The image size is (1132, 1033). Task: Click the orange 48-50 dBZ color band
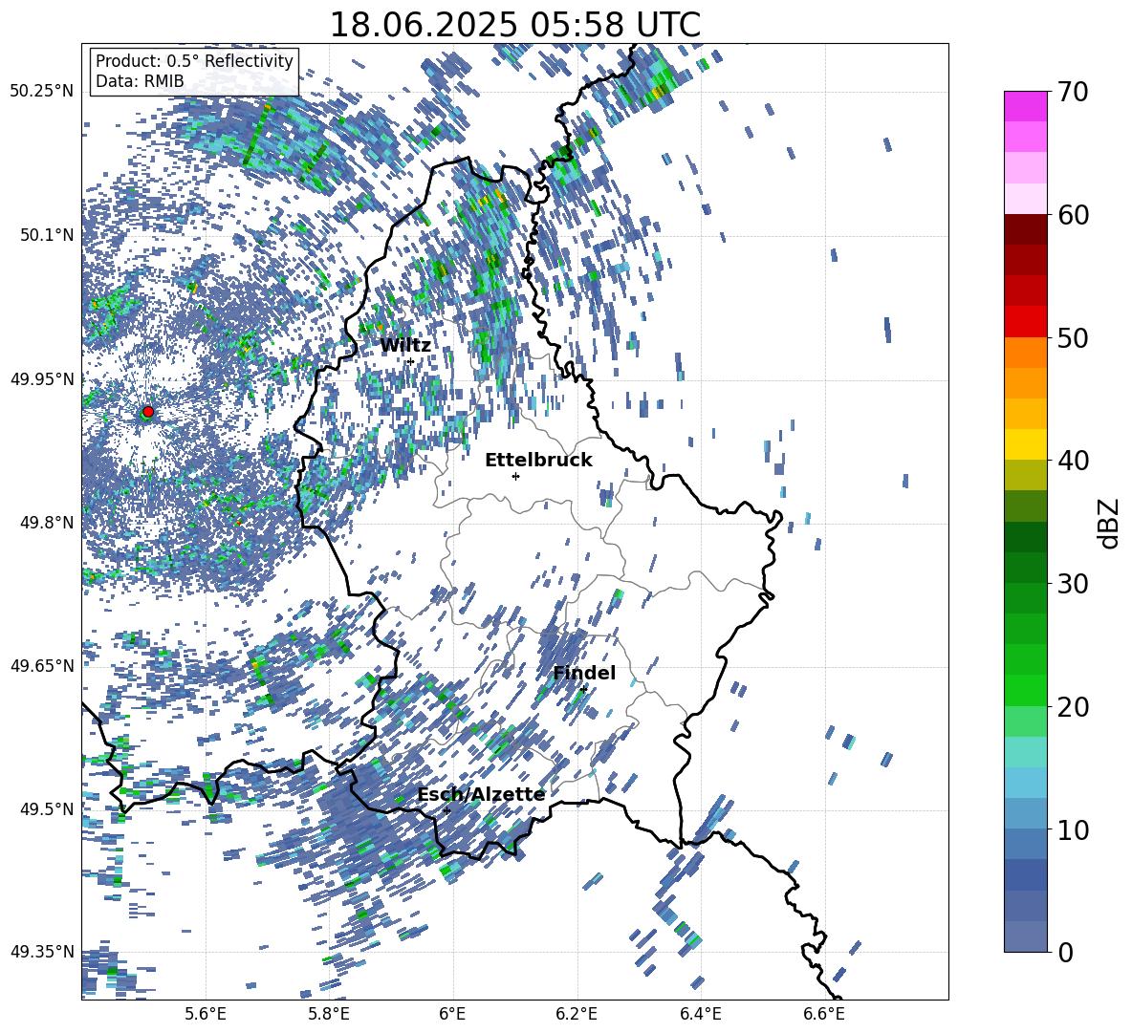coord(1026,352)
